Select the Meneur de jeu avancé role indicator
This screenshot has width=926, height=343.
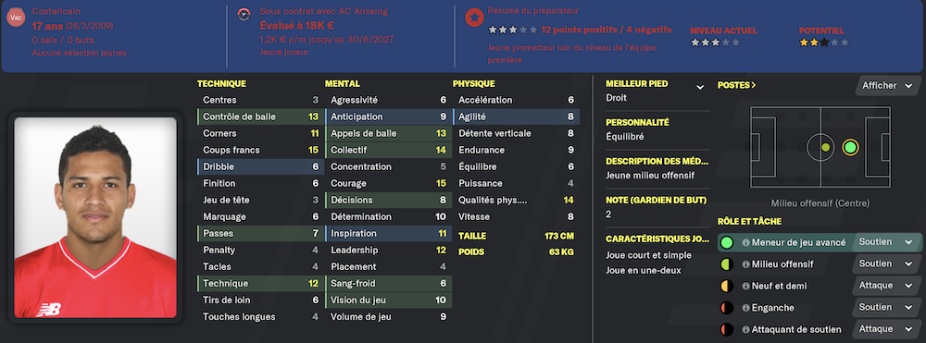727,242
